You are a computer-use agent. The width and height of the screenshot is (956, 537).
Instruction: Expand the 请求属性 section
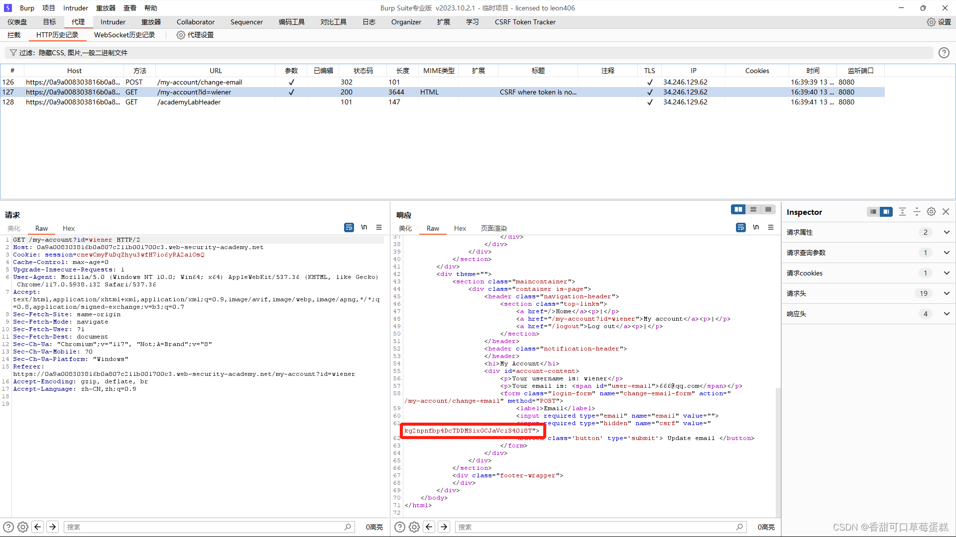click(x=947, y=232)
